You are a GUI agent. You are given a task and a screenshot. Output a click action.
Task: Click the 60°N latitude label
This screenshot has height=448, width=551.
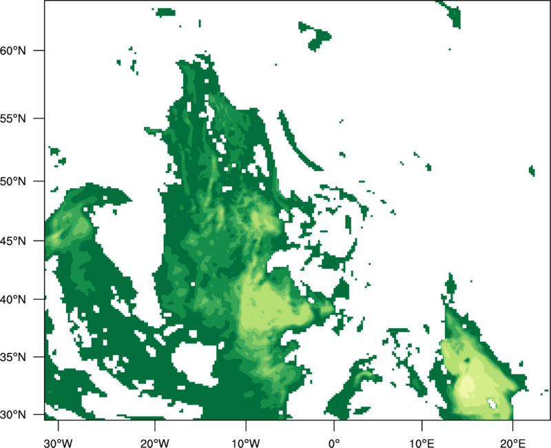pyautogui.click(x=13, y=50)
